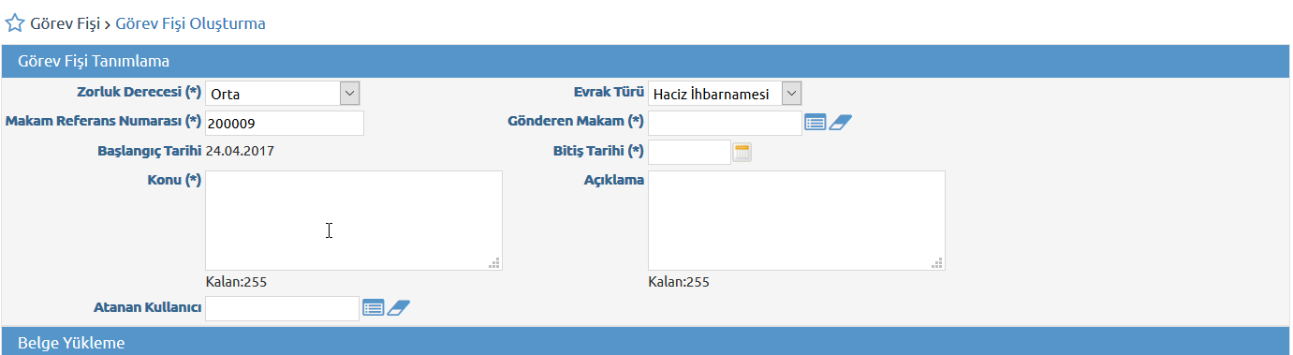Open Gönderen Makam list picker icon

click(815, 123)
